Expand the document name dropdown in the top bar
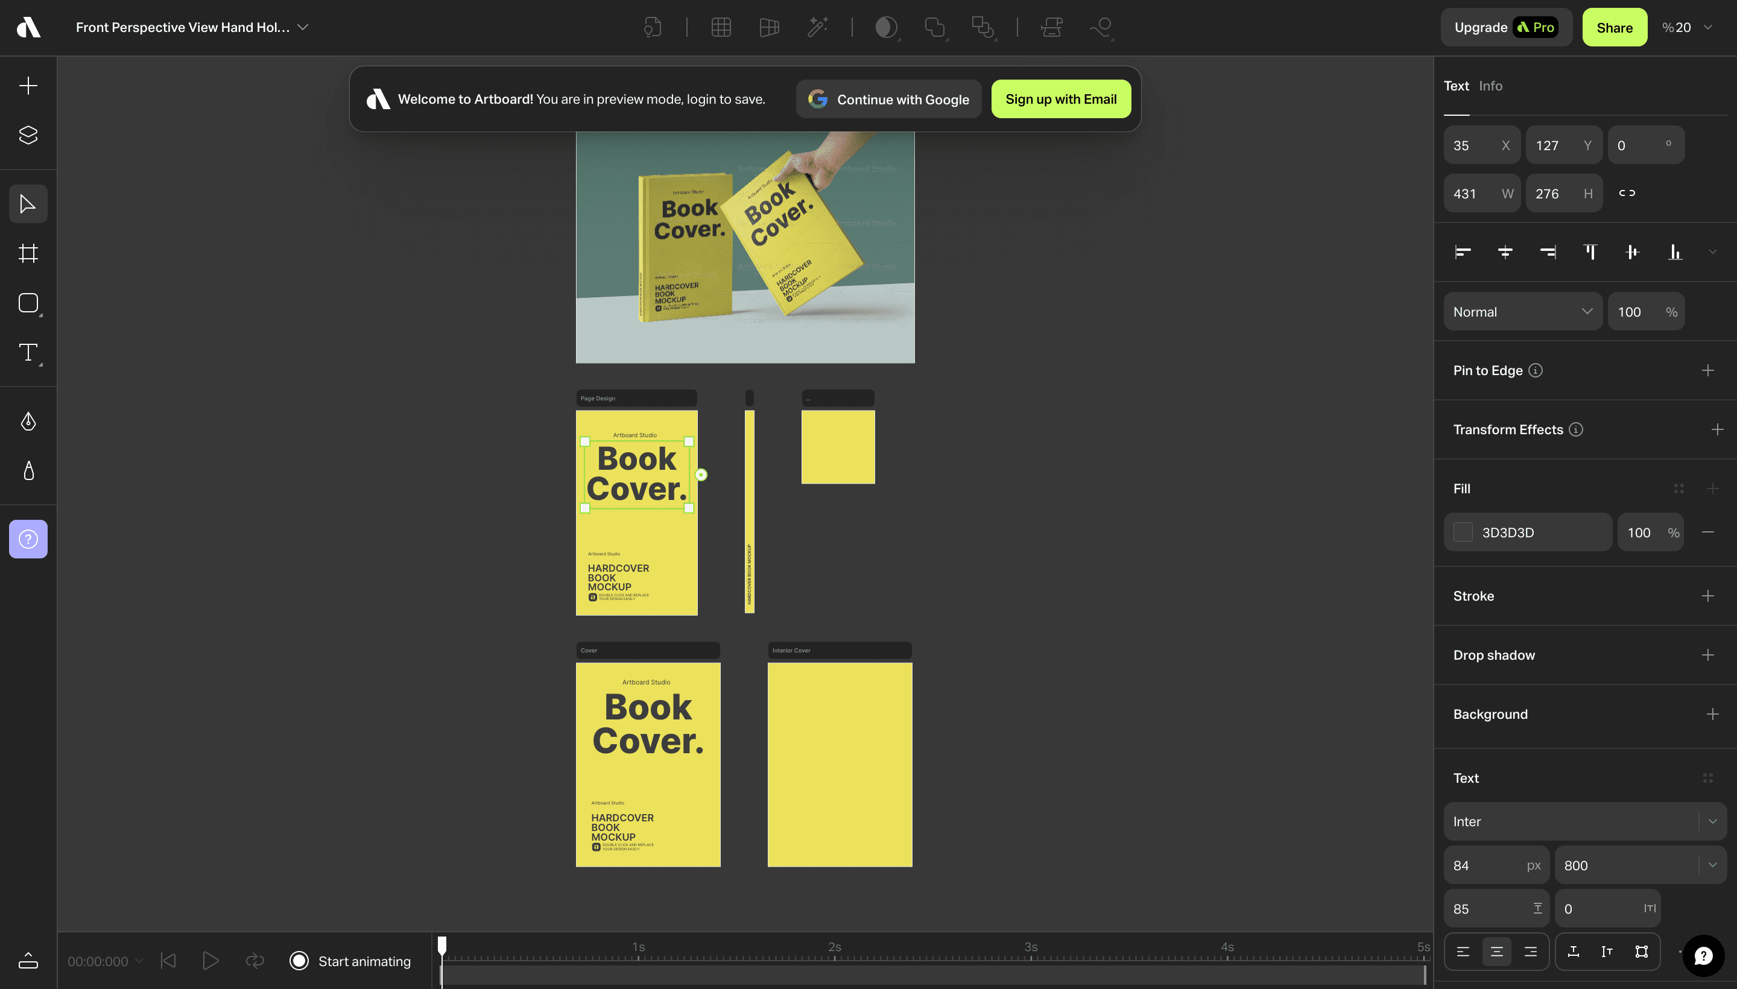This screenshot has width=1737, height=989. coord(302,27)
